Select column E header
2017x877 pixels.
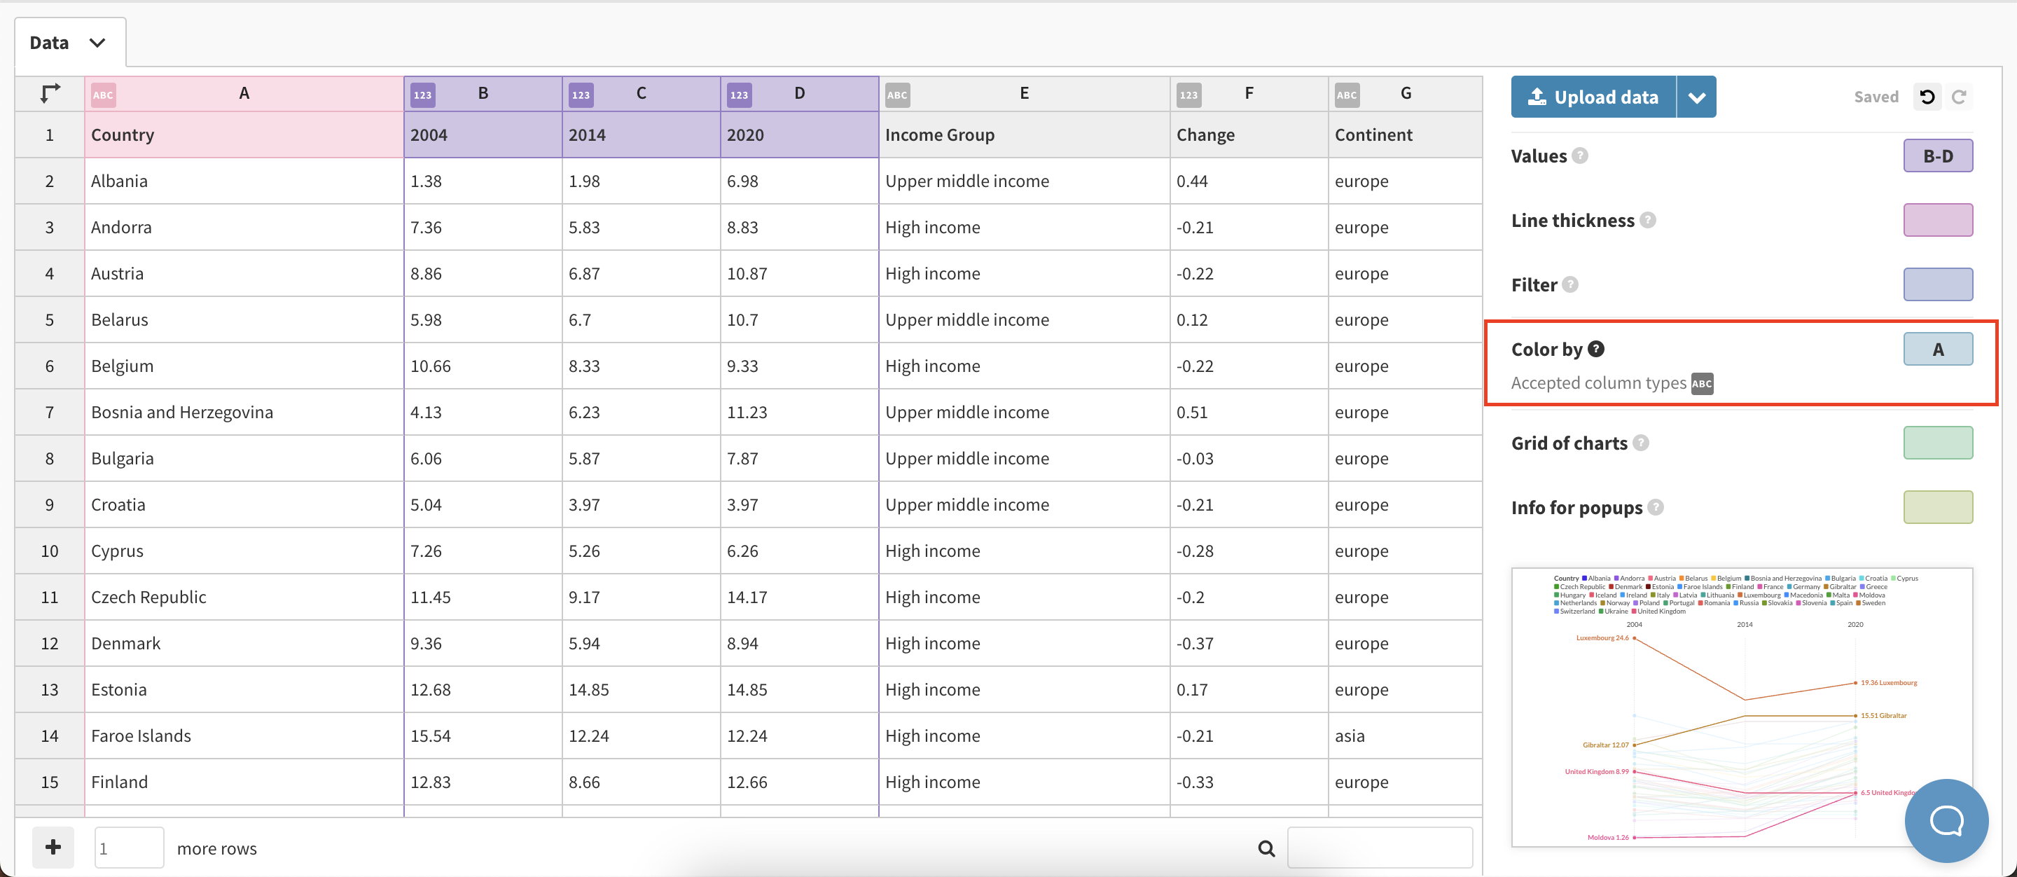[1024, 93]
